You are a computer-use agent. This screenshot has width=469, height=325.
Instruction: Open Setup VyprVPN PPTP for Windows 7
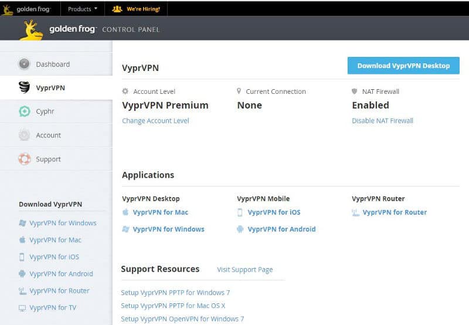[x=175, y=292]
